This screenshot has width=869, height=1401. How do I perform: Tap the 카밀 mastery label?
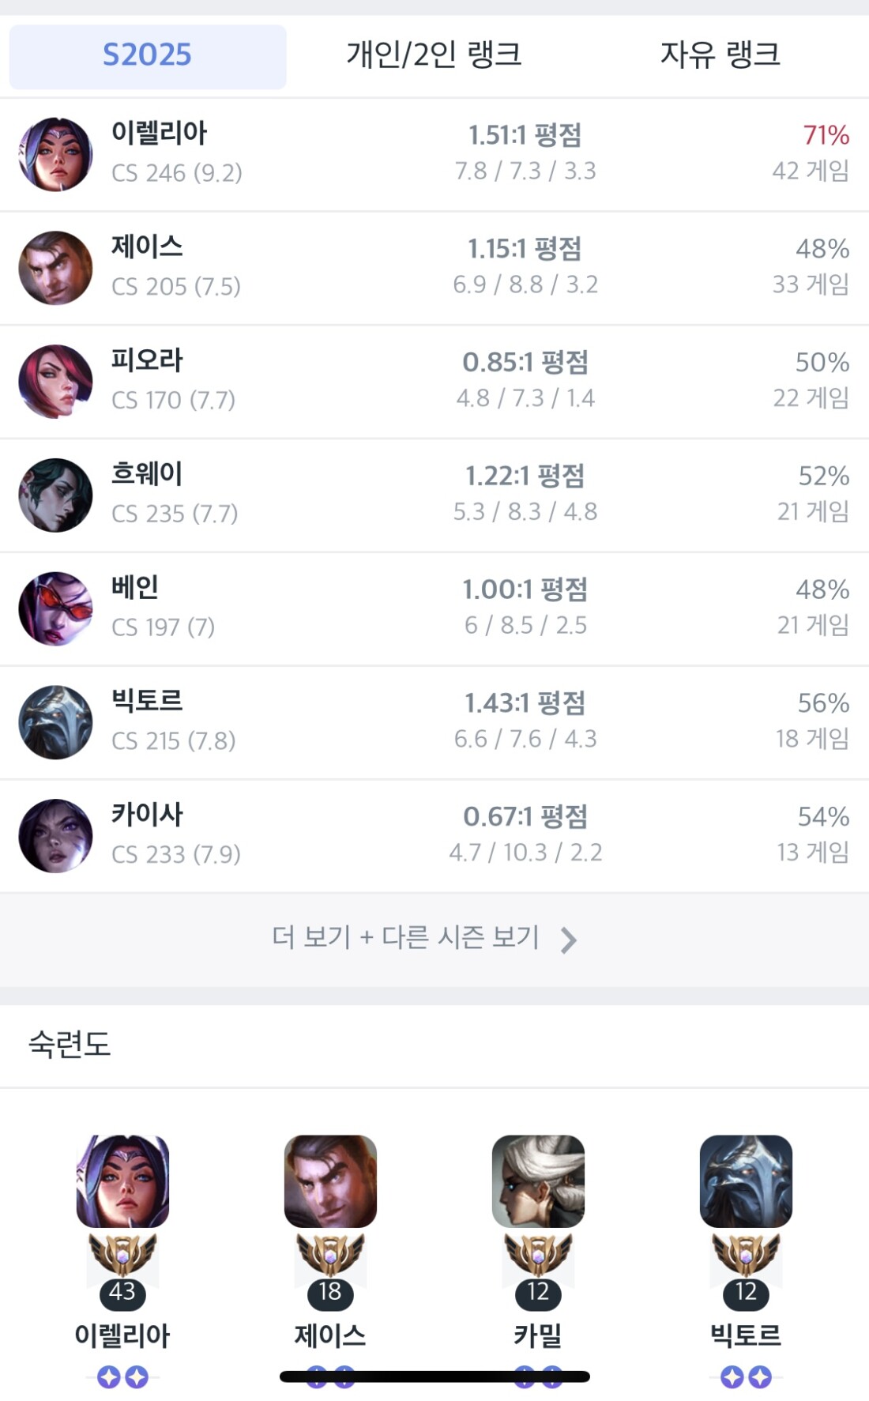(538, 1335)
